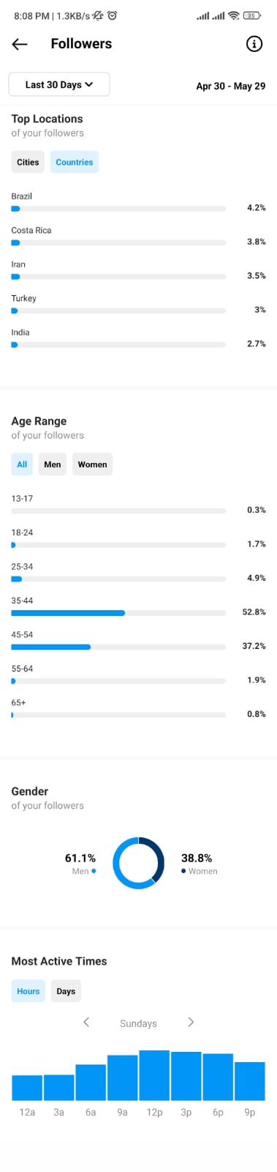The height and width of the screenshot is (1172, 277).
Task: Tap the Brazil location bar
Action: point(118,209)
